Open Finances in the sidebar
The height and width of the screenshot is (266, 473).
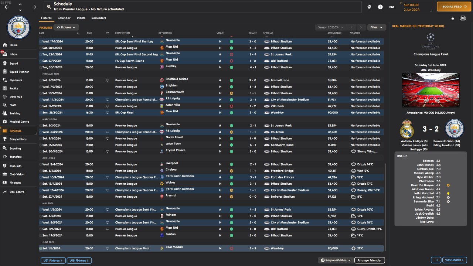15,183
